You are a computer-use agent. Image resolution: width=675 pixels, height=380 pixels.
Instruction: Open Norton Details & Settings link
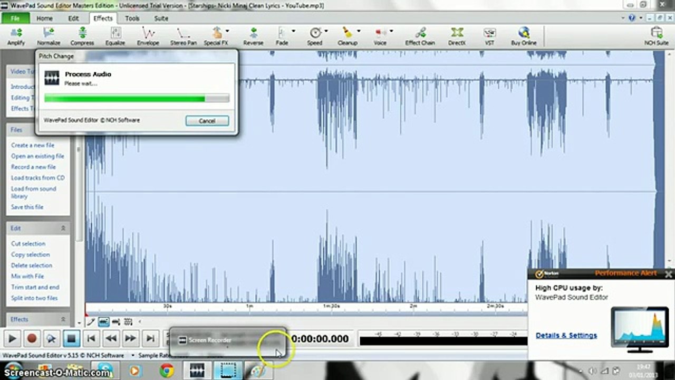tap(566, 335)
